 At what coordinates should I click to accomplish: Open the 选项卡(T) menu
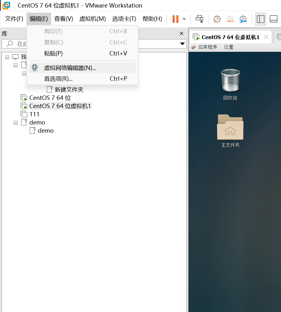click(124, 19)
